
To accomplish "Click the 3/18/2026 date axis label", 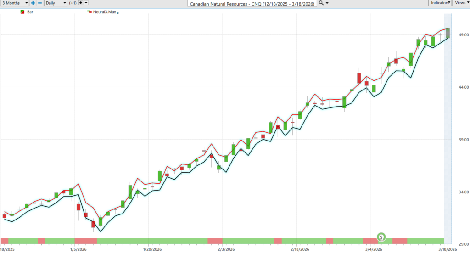I will click(x=448, y=249).
